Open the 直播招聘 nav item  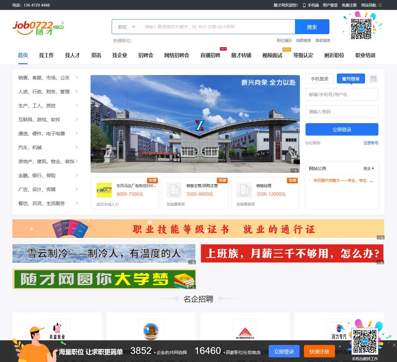(x=210, y=55)
